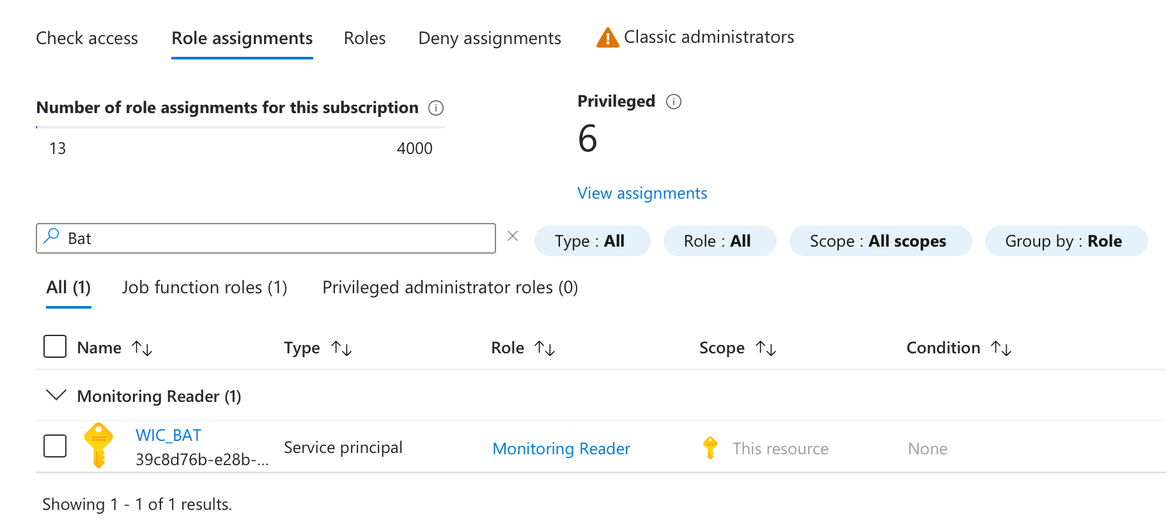1166x522 pixels.
Task: Tick the checkbox for WIC_BAT row
Action: pyautogui.click(x=55, y=446)
